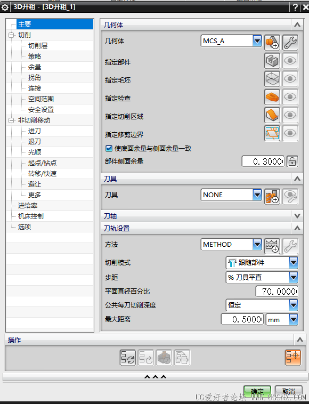Click the 平面直径百分比 value field
Screen dimensions: 309x404
tap(277, 292)
